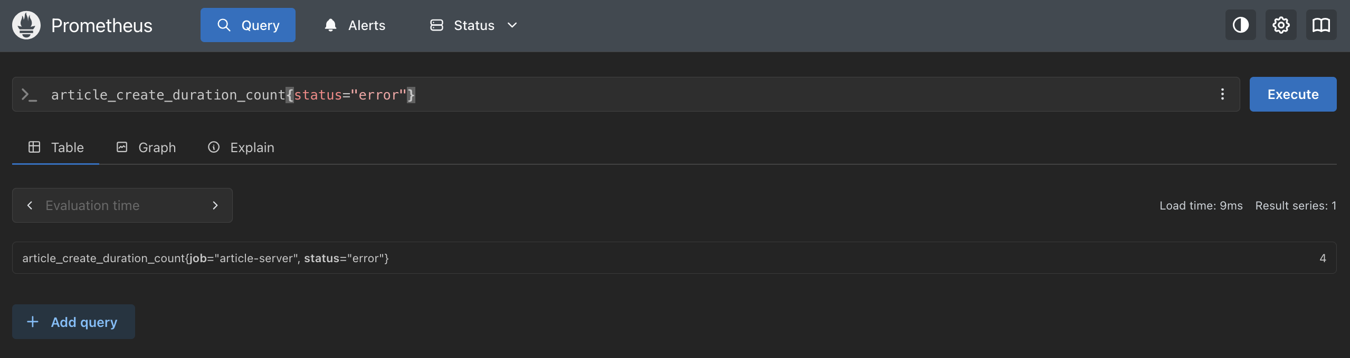The width and height of the screenshot is (1350, 358).
Task: Click the plus icon in Add query
Action: 33,322
